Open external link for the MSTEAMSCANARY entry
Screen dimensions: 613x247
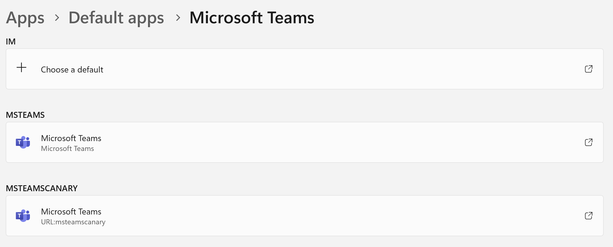point(588,216)
